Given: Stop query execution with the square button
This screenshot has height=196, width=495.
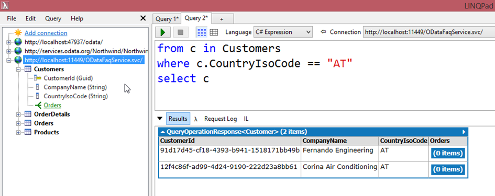Looking at the screenshot, I should [x=181, y=32].
